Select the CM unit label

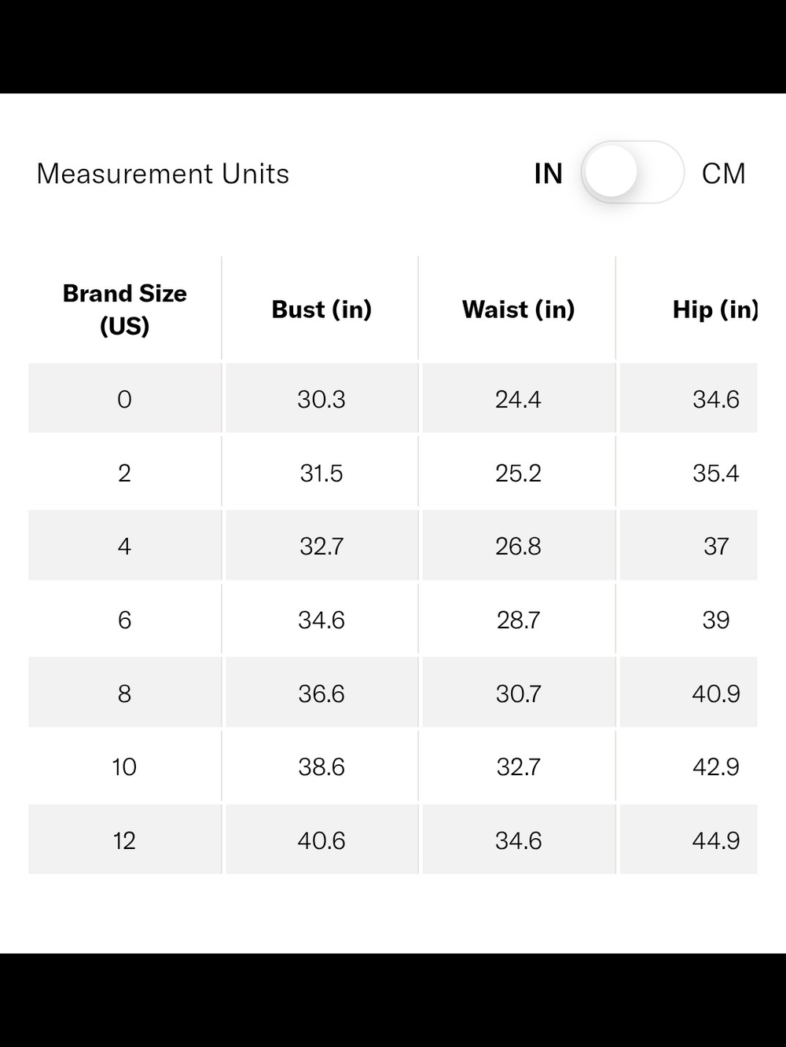[723, 174]
